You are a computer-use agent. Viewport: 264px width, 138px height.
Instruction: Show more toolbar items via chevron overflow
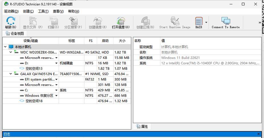tap(260, 22)
